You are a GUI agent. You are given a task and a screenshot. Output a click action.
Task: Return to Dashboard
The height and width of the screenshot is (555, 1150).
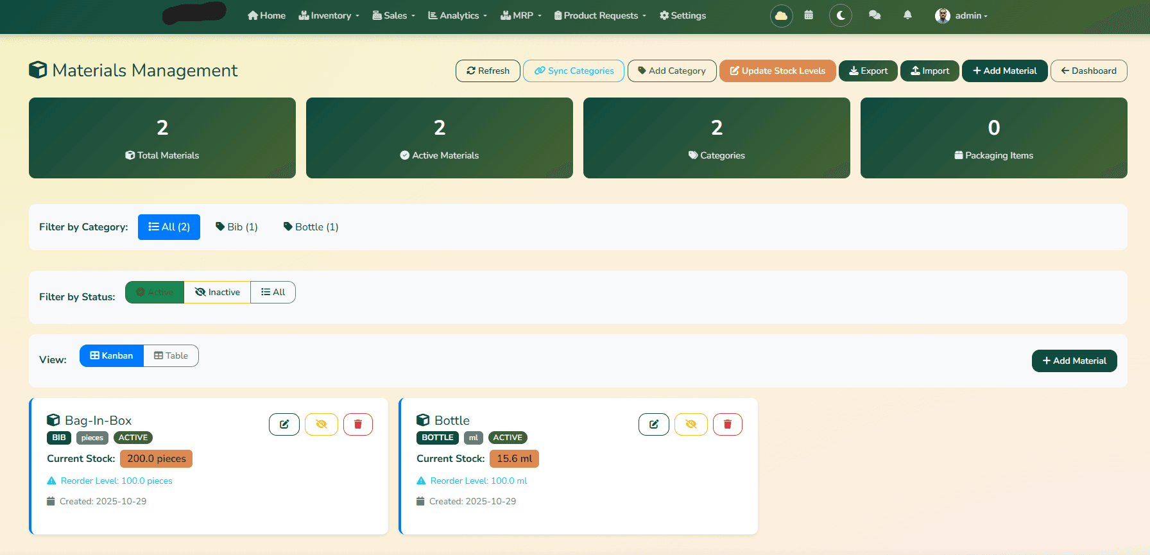[1089, 71]
